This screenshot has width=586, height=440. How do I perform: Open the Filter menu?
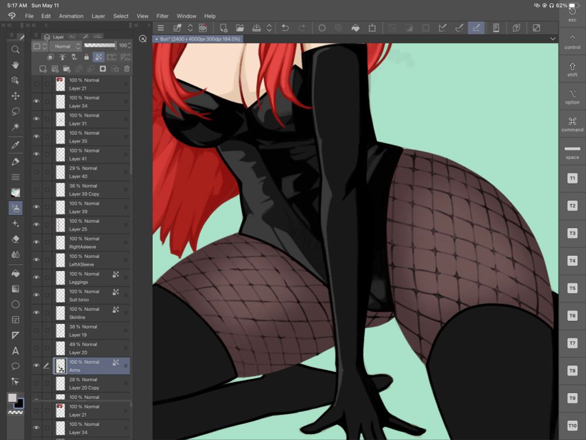162,16
